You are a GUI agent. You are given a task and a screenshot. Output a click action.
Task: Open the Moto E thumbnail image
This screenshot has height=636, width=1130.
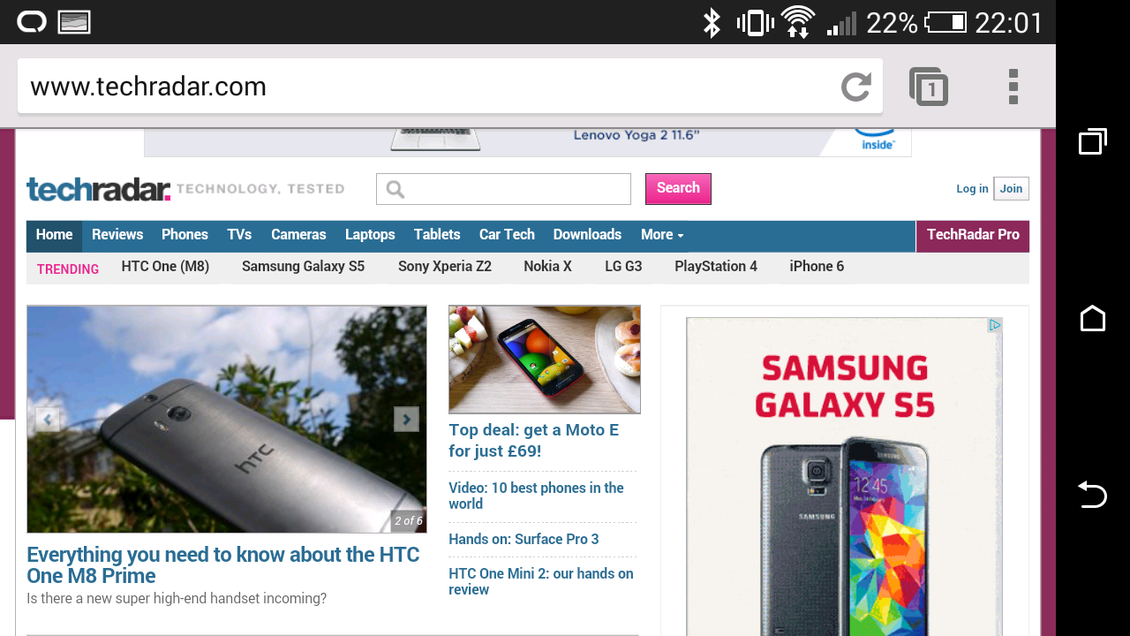(545, 360)
